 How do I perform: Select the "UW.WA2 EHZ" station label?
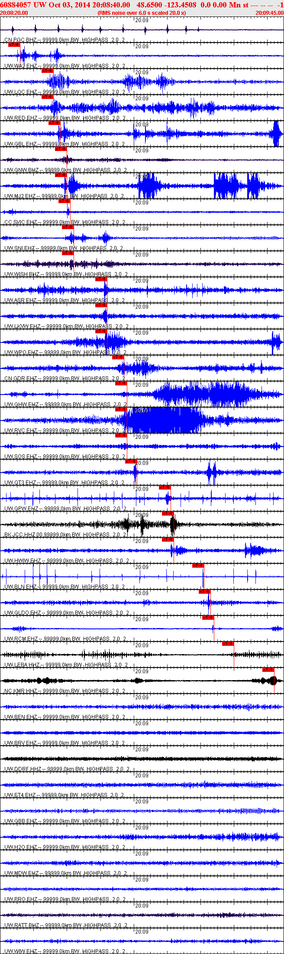click(21, 66)
